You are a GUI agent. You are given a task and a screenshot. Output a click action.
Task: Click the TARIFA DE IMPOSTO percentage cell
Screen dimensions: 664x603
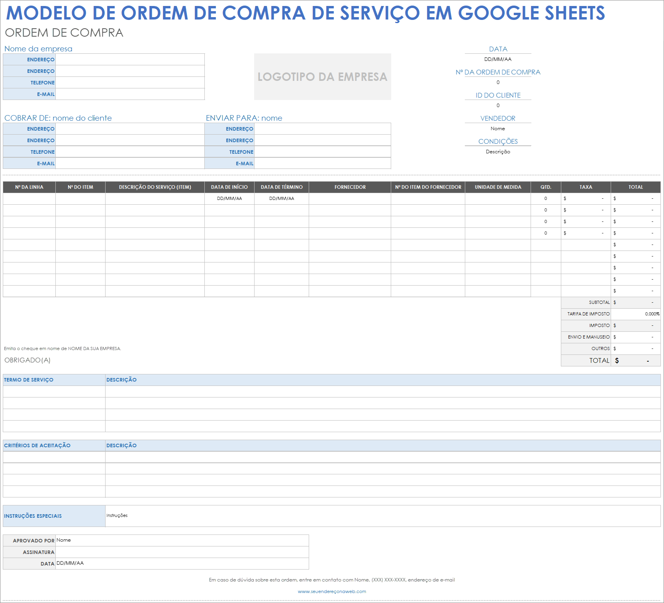(x=635, y=314)
